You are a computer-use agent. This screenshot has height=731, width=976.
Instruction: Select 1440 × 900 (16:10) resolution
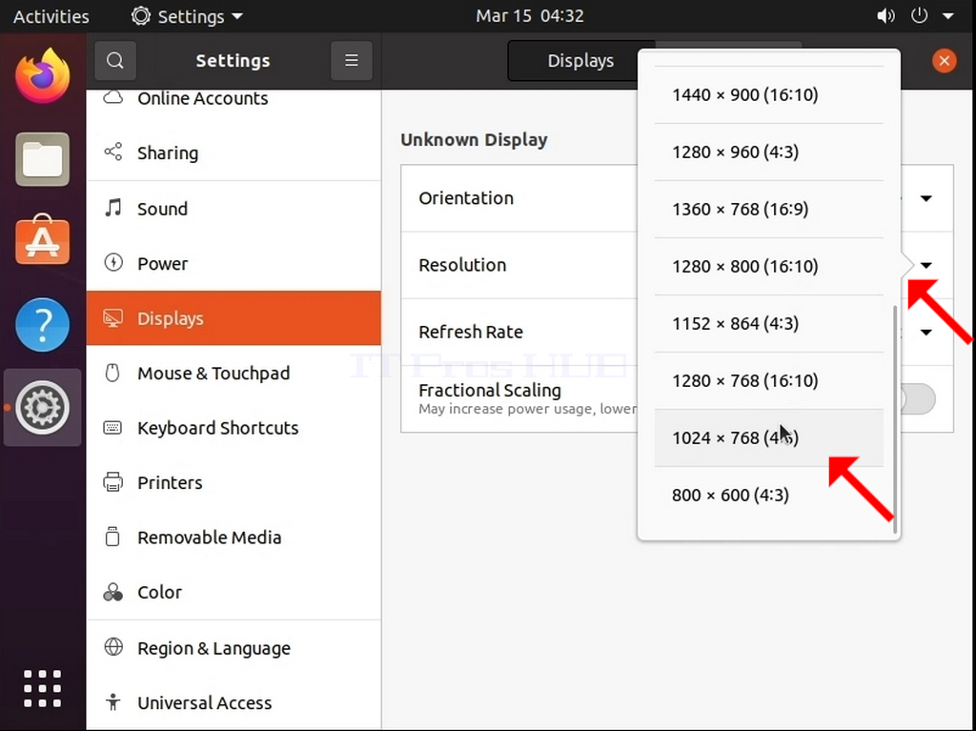(769, 94)
